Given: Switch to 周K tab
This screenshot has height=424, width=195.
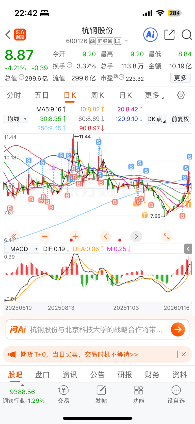Looking at the screenshot, I should 97,95.
